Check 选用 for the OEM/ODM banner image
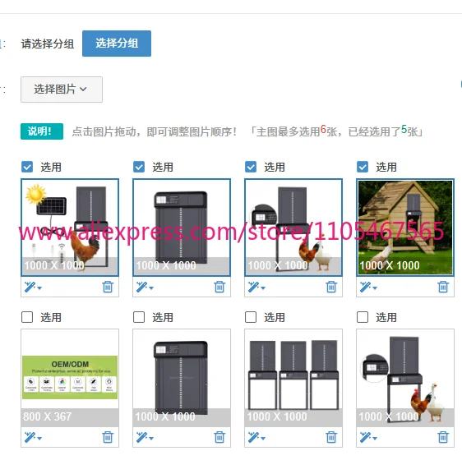This screenshot has height=460, width=462. tap(27, 317)
